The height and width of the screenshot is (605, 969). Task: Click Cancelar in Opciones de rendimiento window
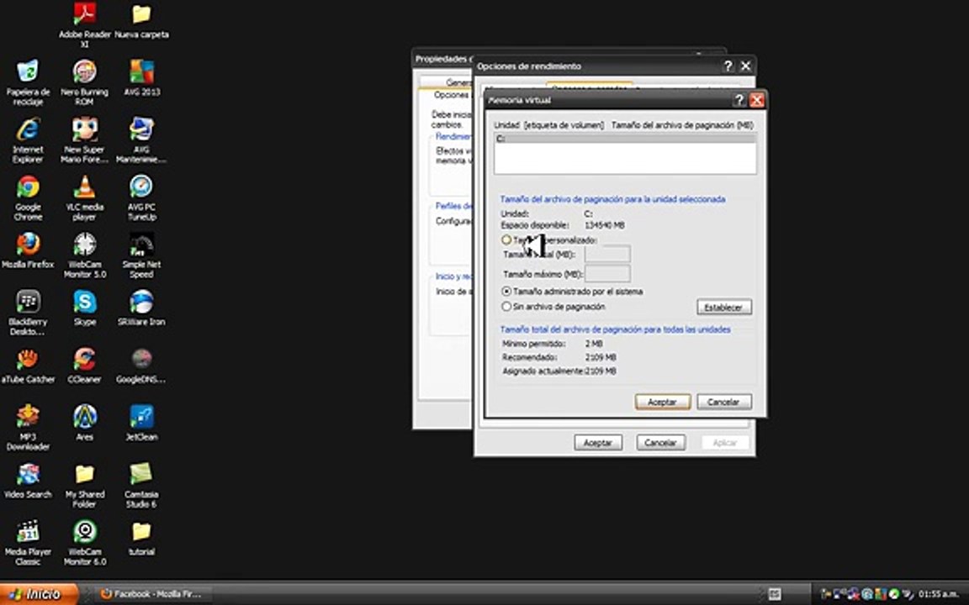point(660,443)
